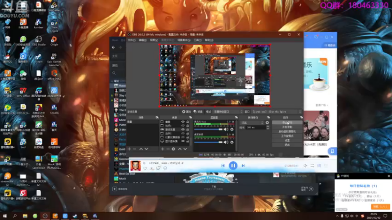Viewport: 392px width, 220px height.
Task: Move source up in sources list
Action: click(x=180, y=149)
